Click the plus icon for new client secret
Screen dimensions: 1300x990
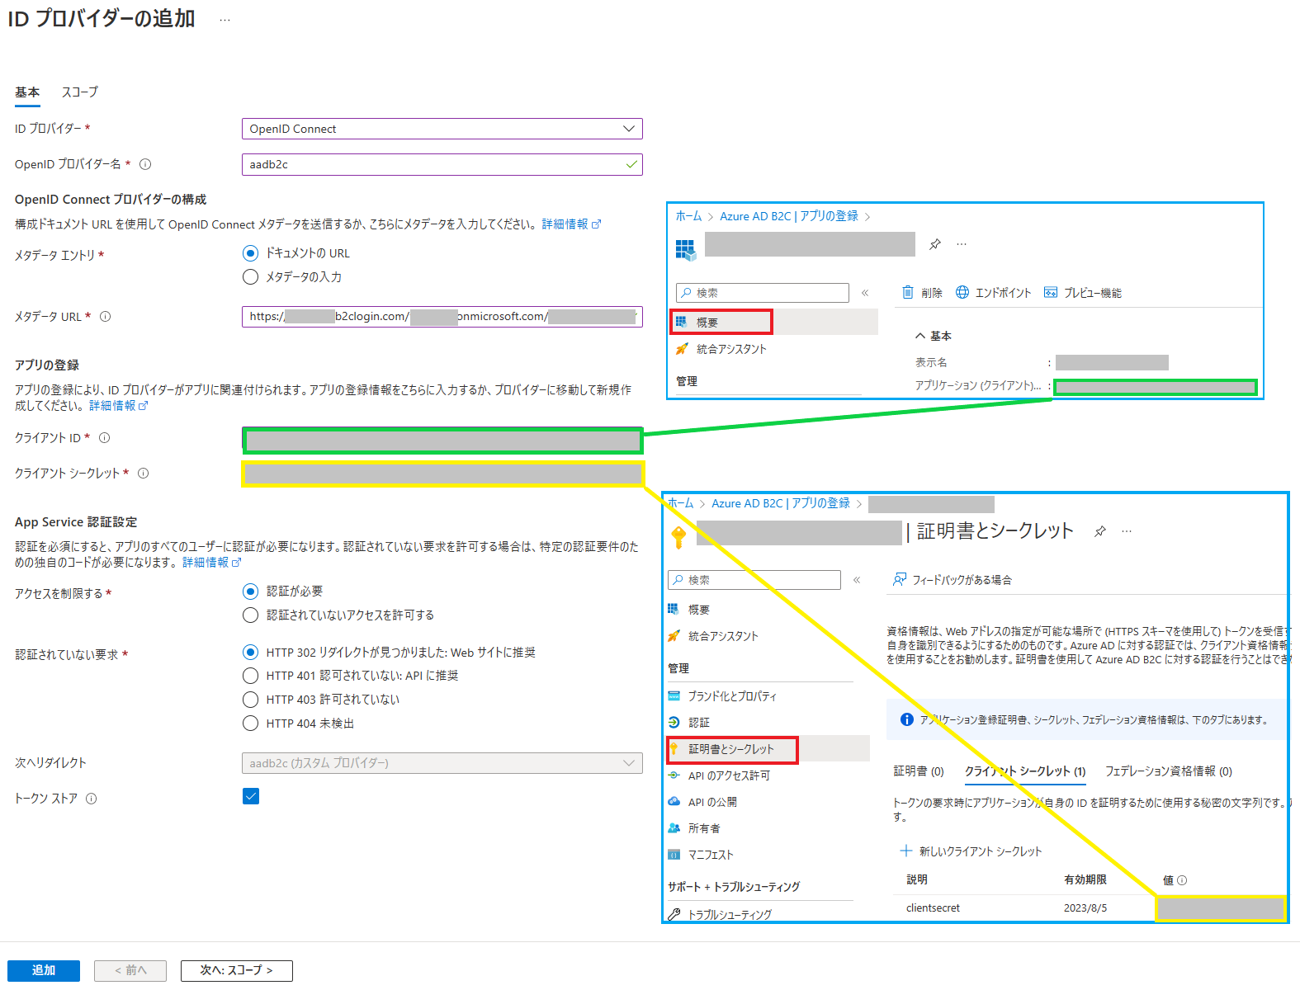905,851
